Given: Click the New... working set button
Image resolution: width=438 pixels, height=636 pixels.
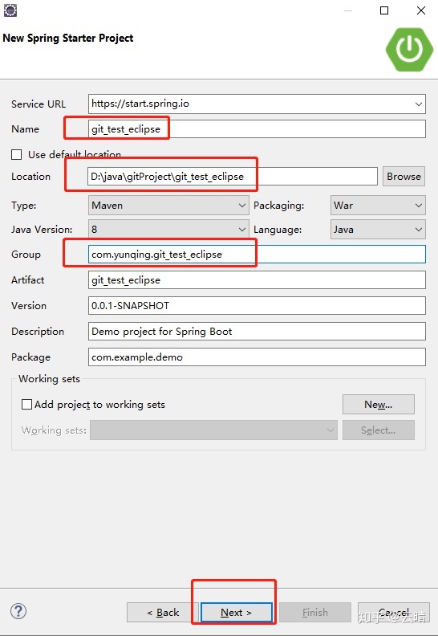Looking at the screenshot, I should pos(379,405).
